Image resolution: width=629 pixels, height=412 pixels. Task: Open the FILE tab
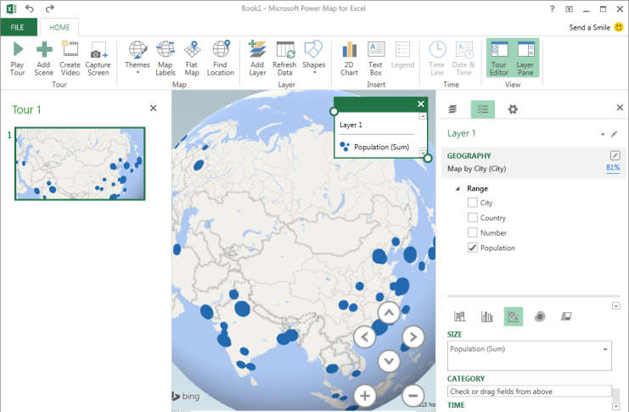(18, 27)
